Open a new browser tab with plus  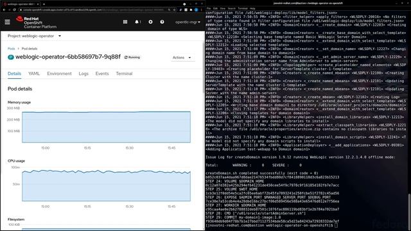[44, 4]
